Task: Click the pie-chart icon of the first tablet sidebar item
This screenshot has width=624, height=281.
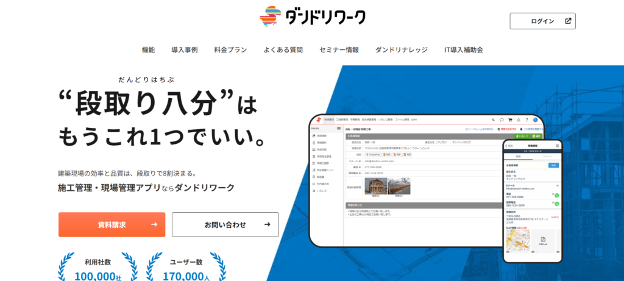Action: 314,136
